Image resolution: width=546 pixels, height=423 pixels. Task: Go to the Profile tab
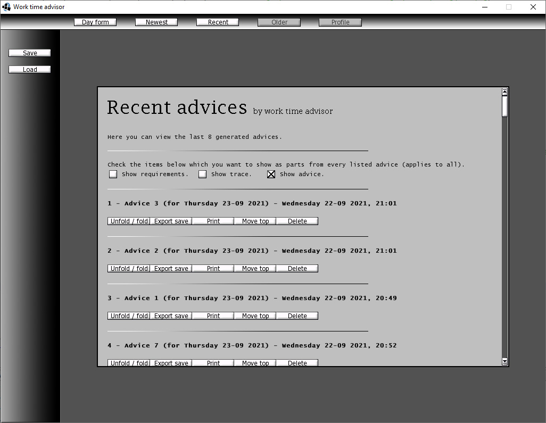click(x=340, y=22)
